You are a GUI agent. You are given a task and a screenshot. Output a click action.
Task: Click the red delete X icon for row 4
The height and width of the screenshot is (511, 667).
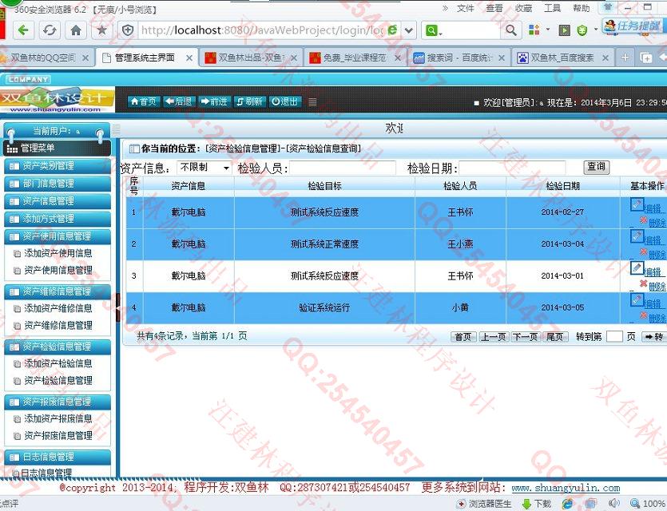[643, 316]
